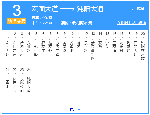Screen dimensions: 150x115
Task: Click transfer icon above 龙阳村
Action: 122,39
